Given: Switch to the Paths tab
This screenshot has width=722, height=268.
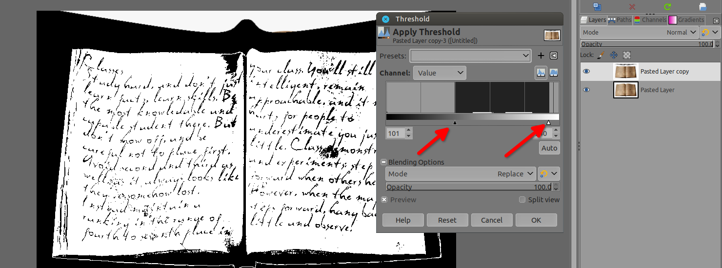Looking at the screenshot, I should [x=620, y=20].
